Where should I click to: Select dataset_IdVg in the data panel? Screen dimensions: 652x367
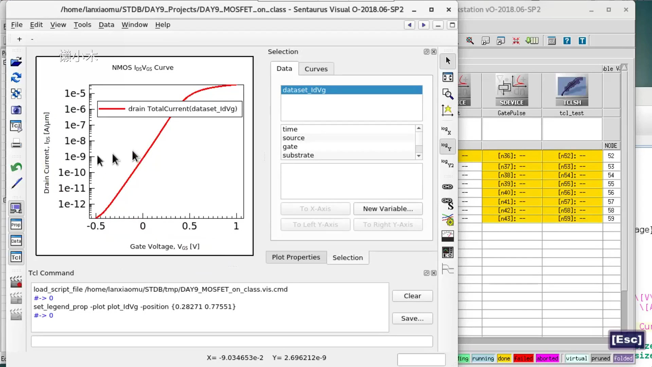pyautogui.click(x=351, y=90)
